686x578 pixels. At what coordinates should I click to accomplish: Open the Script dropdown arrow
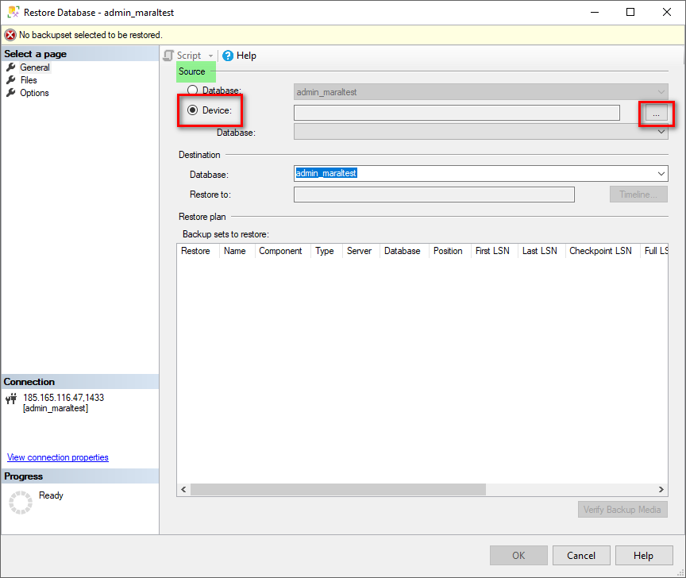(210, 56)
